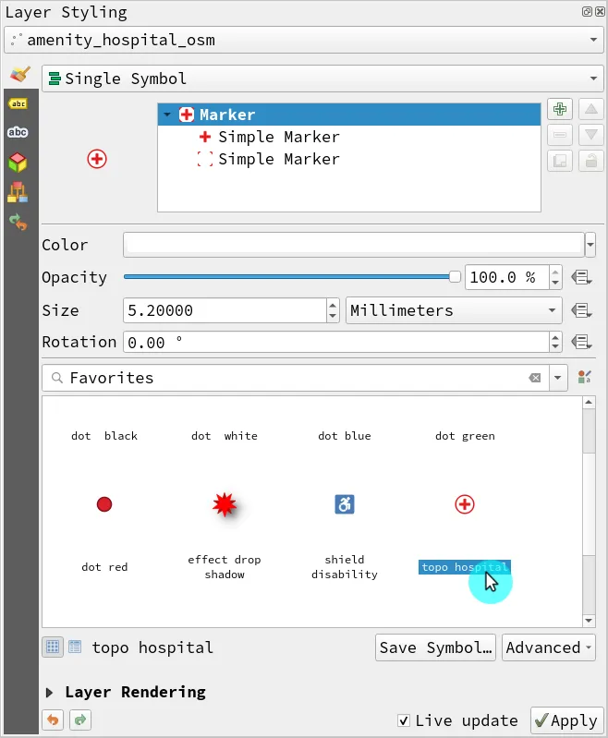Clear the Favorites search filter
608x738 pixels.
pos(534,378)
